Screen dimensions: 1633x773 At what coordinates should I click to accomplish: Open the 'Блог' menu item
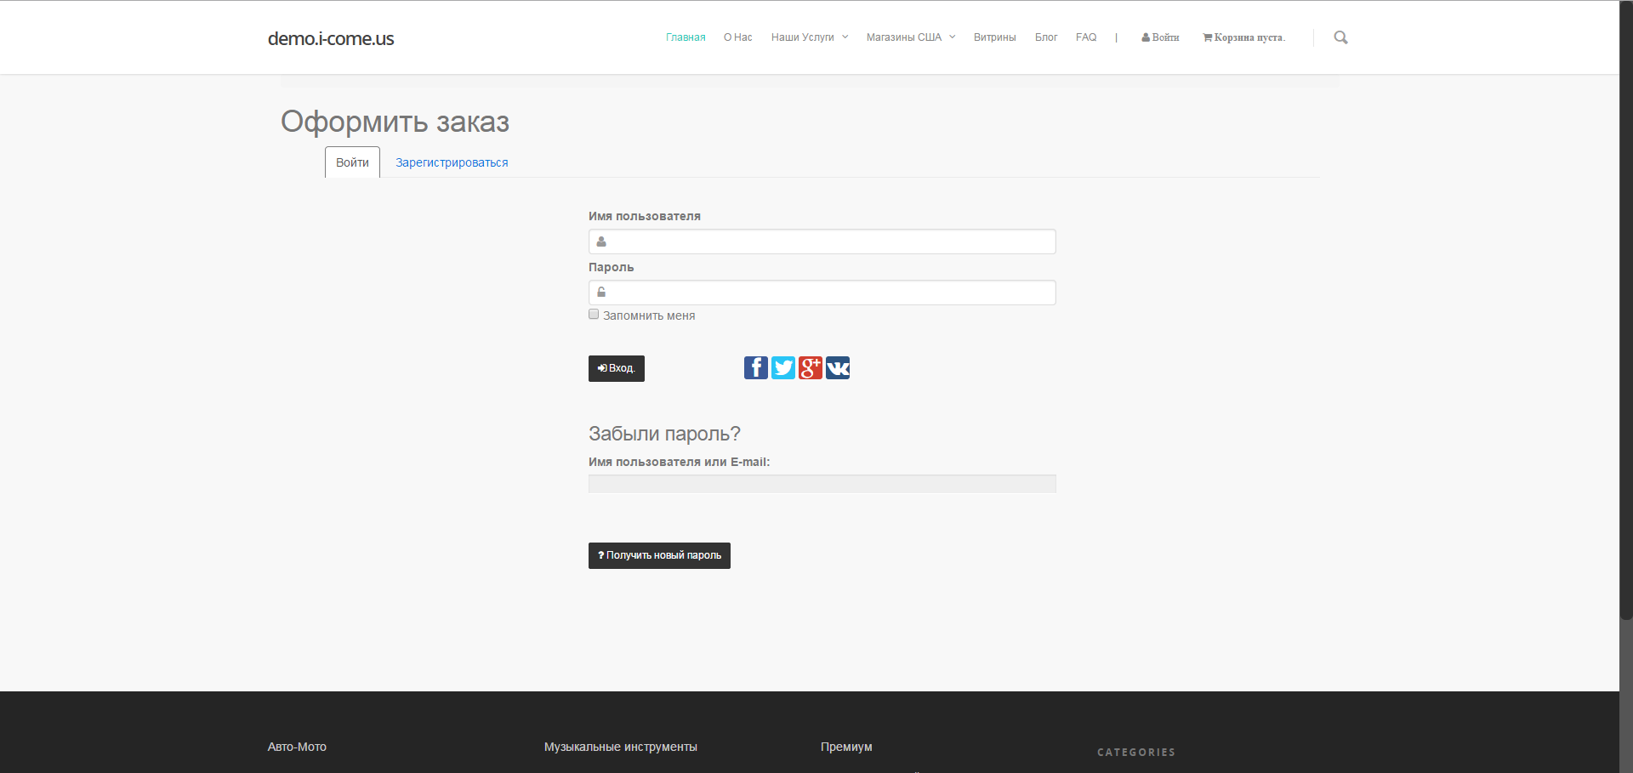point(1046,37)
